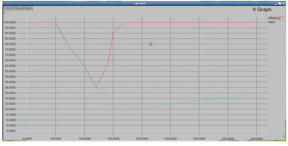Click y-axis value 35.0000

(x=10, y=93)
